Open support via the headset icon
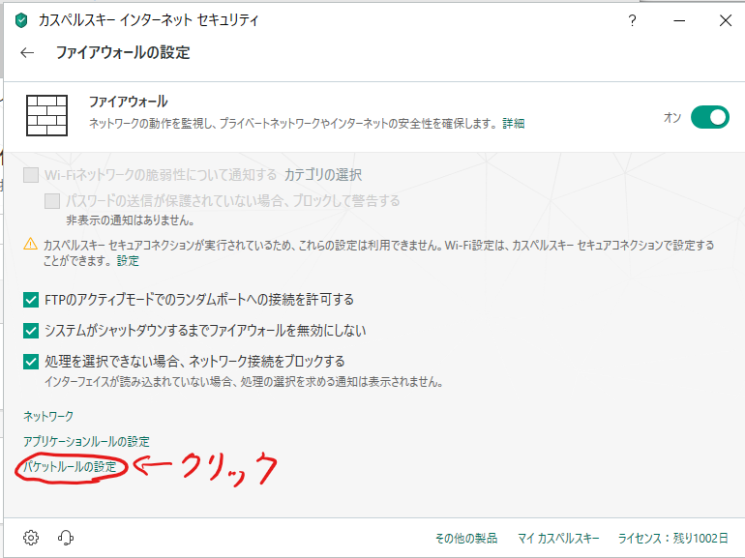 click(66, 538)
